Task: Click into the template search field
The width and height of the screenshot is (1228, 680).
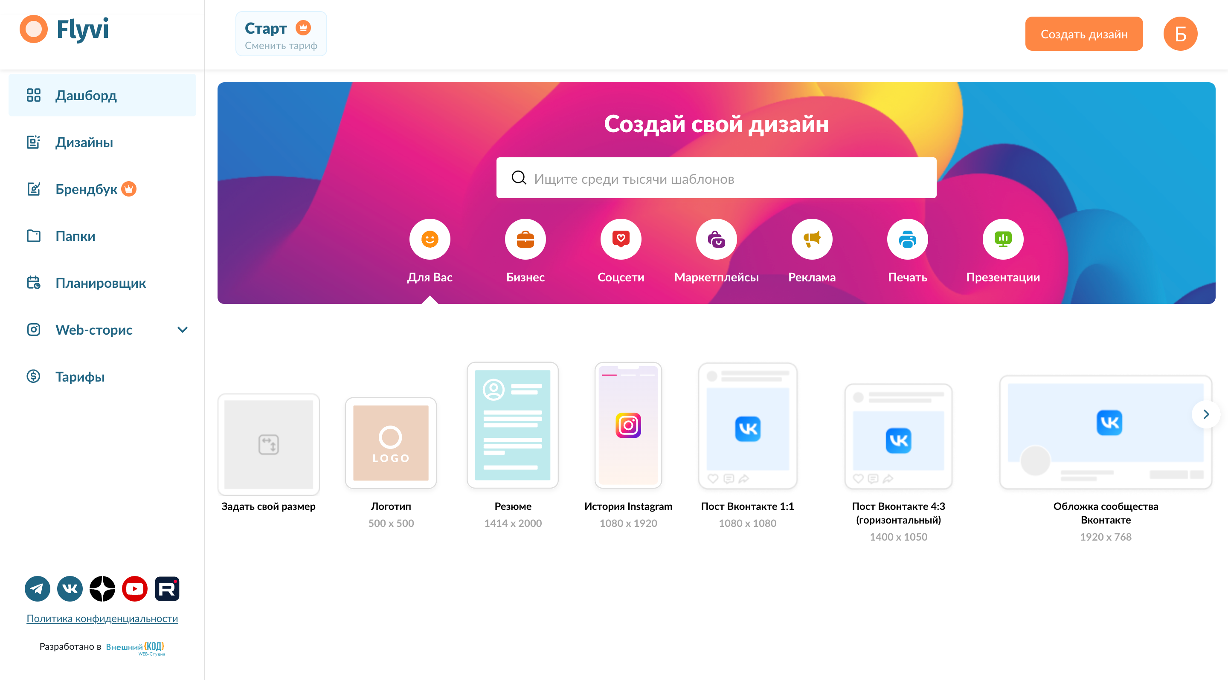Action: point(716,178)
